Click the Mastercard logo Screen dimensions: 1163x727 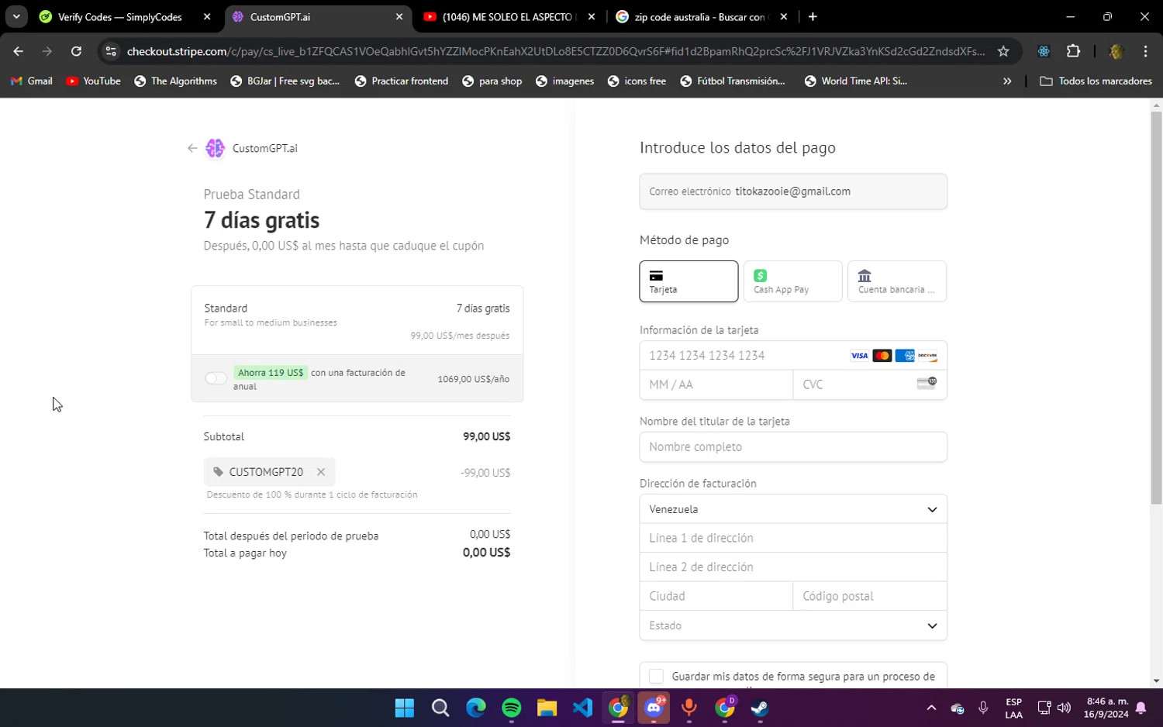882,356
